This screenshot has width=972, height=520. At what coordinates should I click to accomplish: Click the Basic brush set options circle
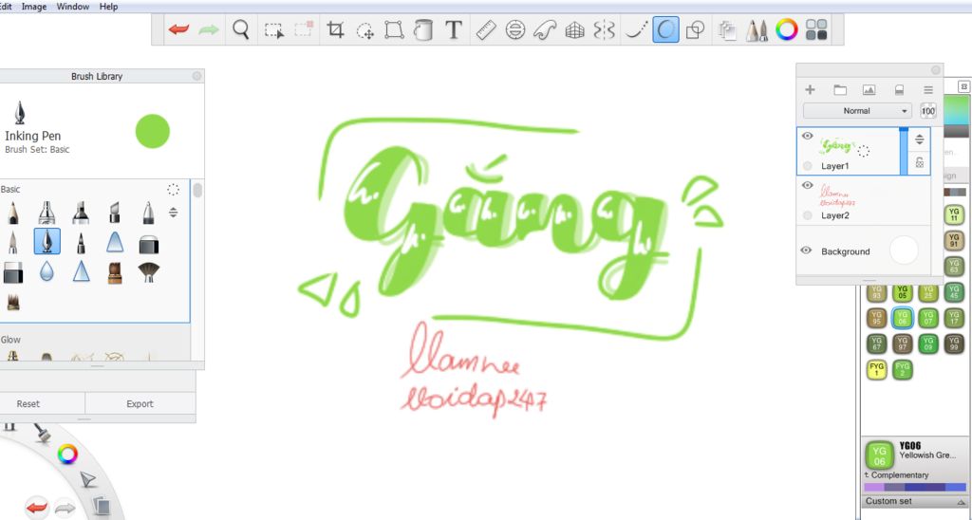(173, 190)
